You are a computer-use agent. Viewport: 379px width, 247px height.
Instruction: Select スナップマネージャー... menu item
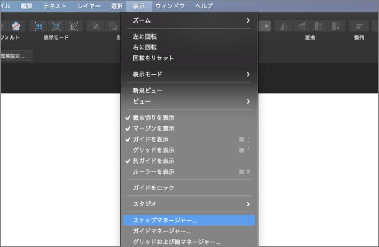tap(165, 220)
